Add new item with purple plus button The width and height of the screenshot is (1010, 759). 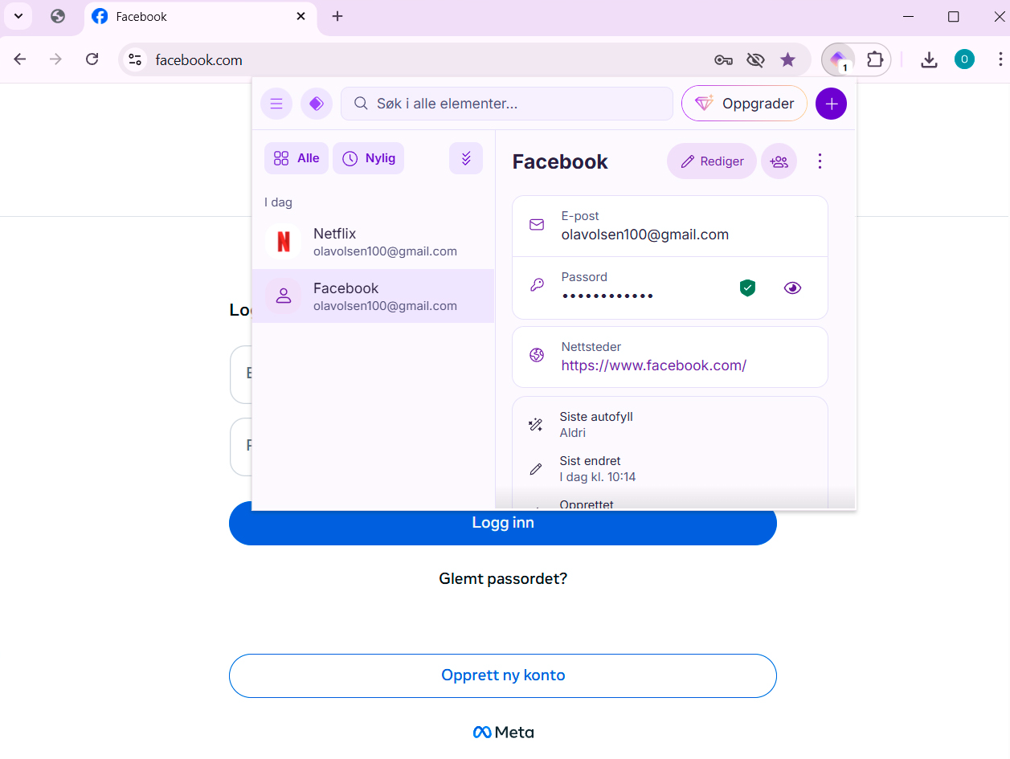click(831, 104)
